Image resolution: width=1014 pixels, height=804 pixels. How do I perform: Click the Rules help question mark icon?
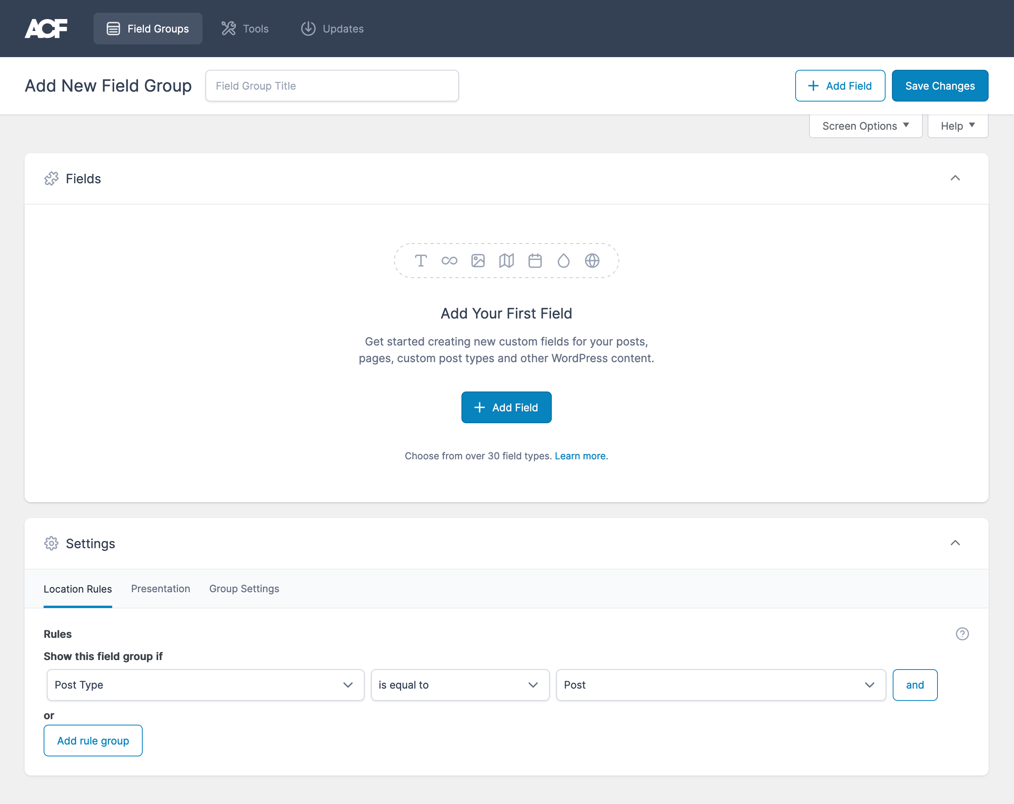pos(962,633)
